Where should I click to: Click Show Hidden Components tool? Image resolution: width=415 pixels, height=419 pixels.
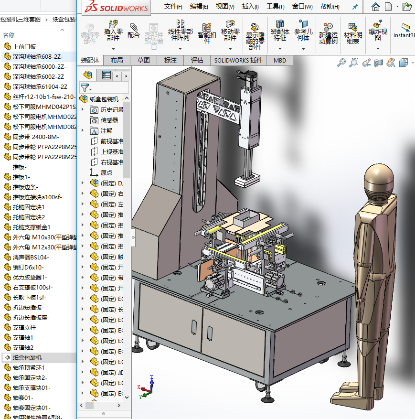click(255, 37)
